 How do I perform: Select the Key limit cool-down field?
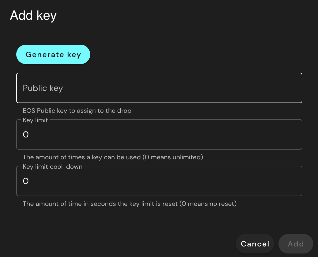click(x=159, y=181)
